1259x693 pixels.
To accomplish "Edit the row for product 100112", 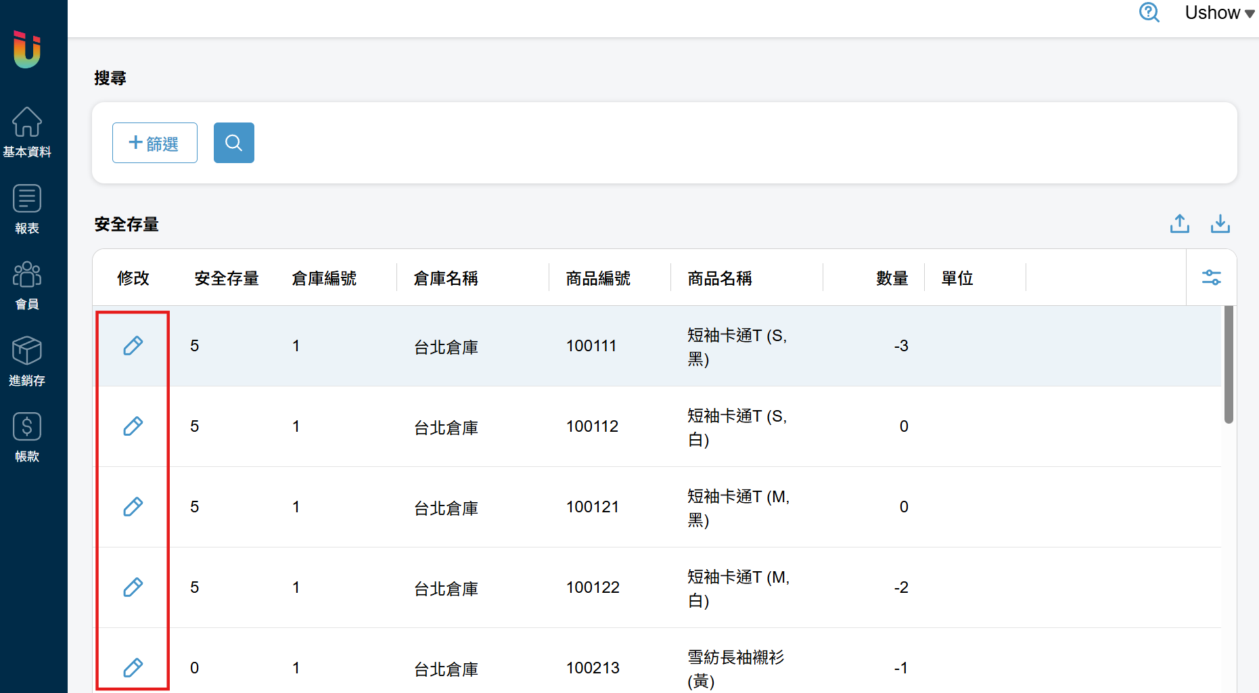I will tap(133, 426).
